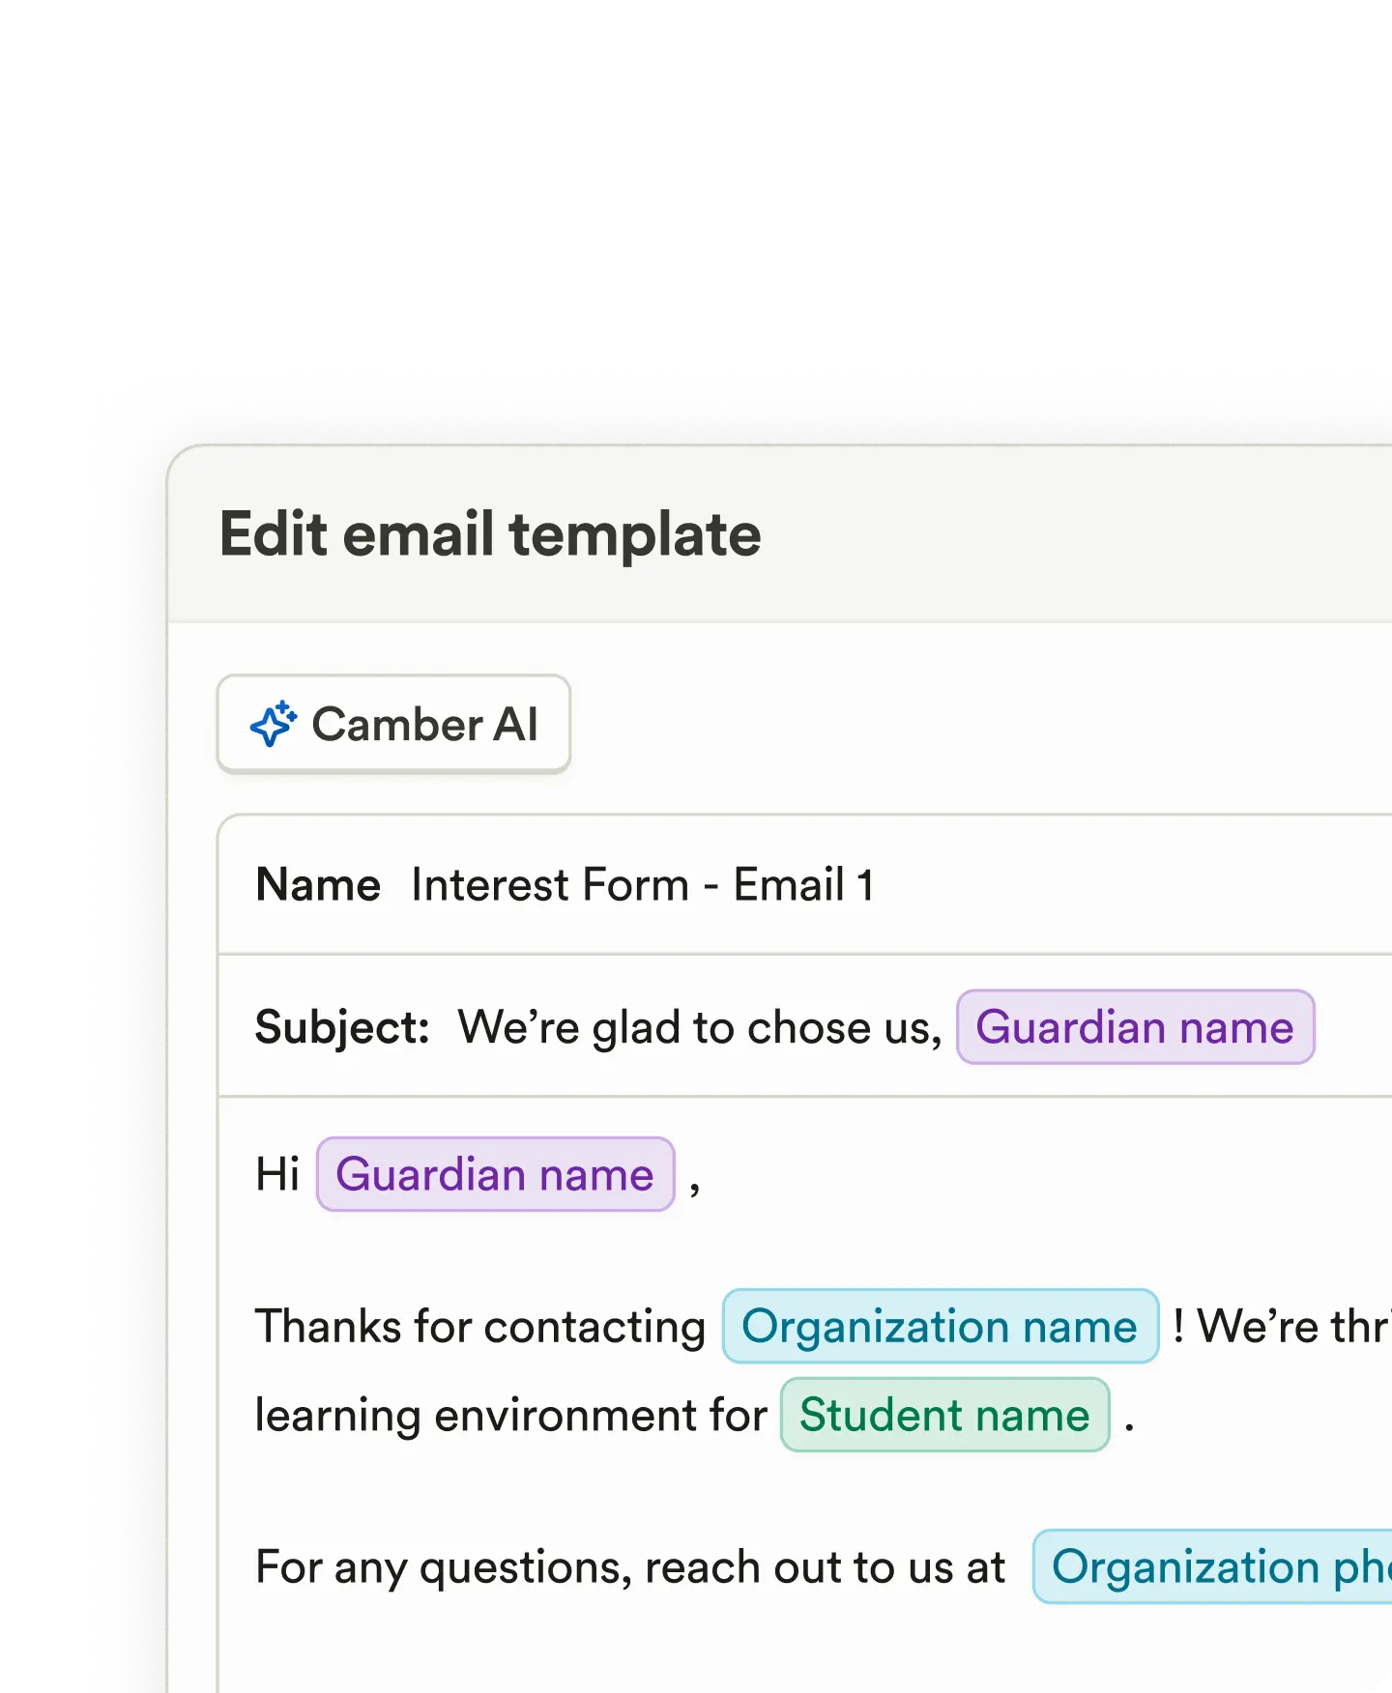Click the empty body line below the greeting

[x=677, y=1250]
